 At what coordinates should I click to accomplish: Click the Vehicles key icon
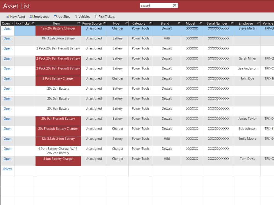pyautogui.click(x=76, y=17)
